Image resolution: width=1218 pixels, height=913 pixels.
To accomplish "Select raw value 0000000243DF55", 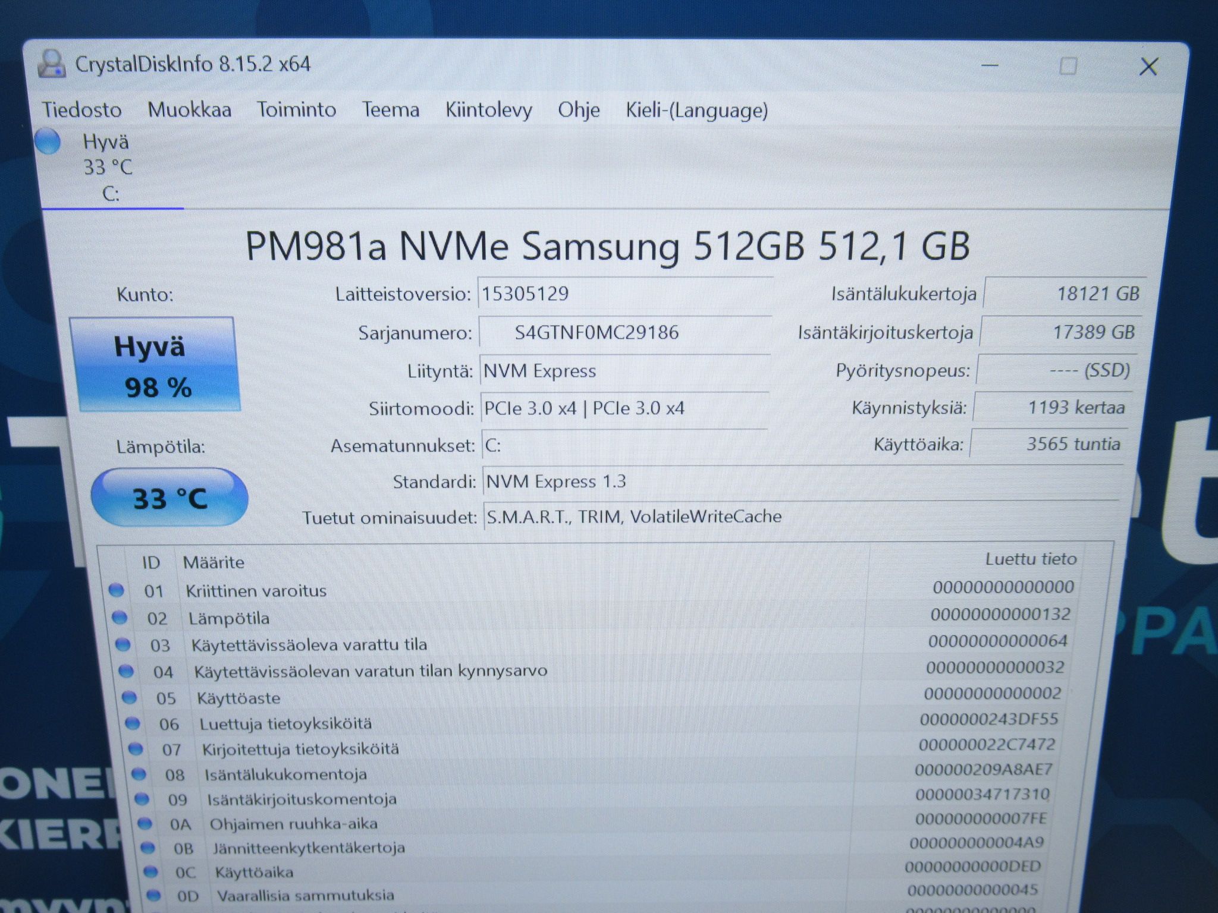I will coord(989,719).
